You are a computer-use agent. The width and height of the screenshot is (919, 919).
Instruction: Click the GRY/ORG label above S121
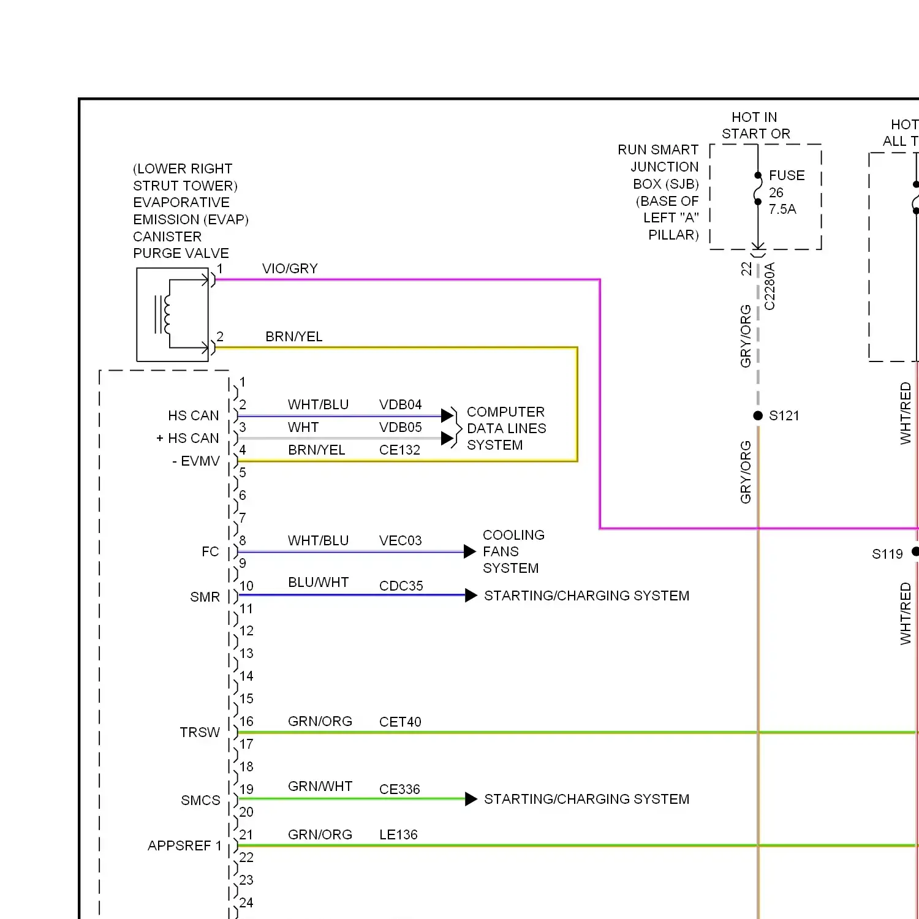coord(746,336)
